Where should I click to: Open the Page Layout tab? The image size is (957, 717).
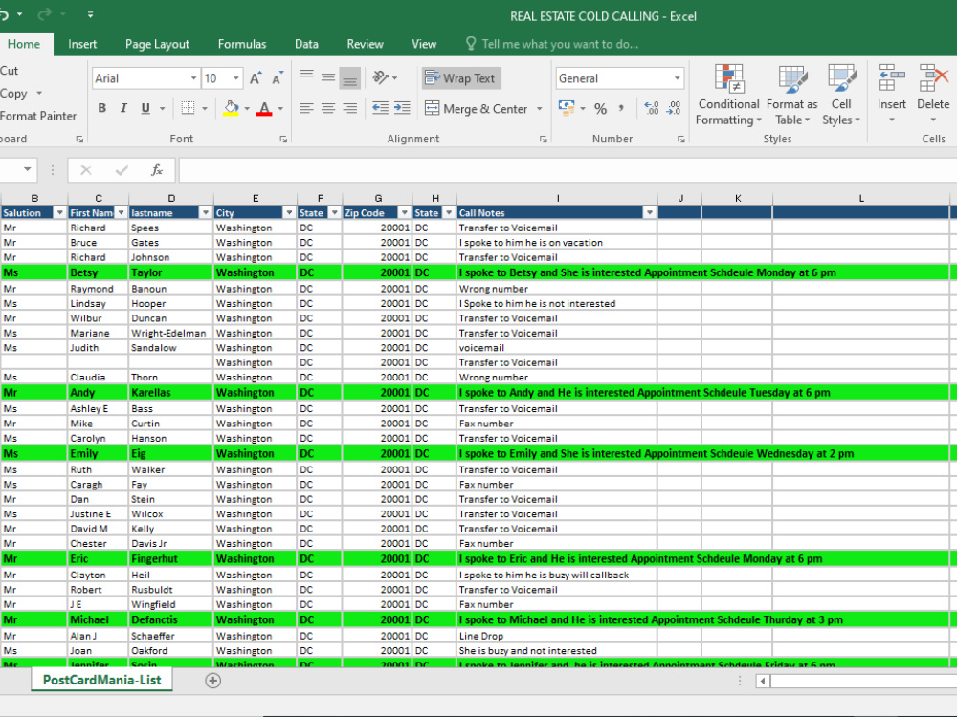point(158,44)
